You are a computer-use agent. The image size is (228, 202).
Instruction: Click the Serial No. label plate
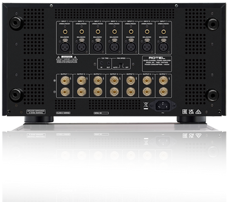tap(101, 113)
